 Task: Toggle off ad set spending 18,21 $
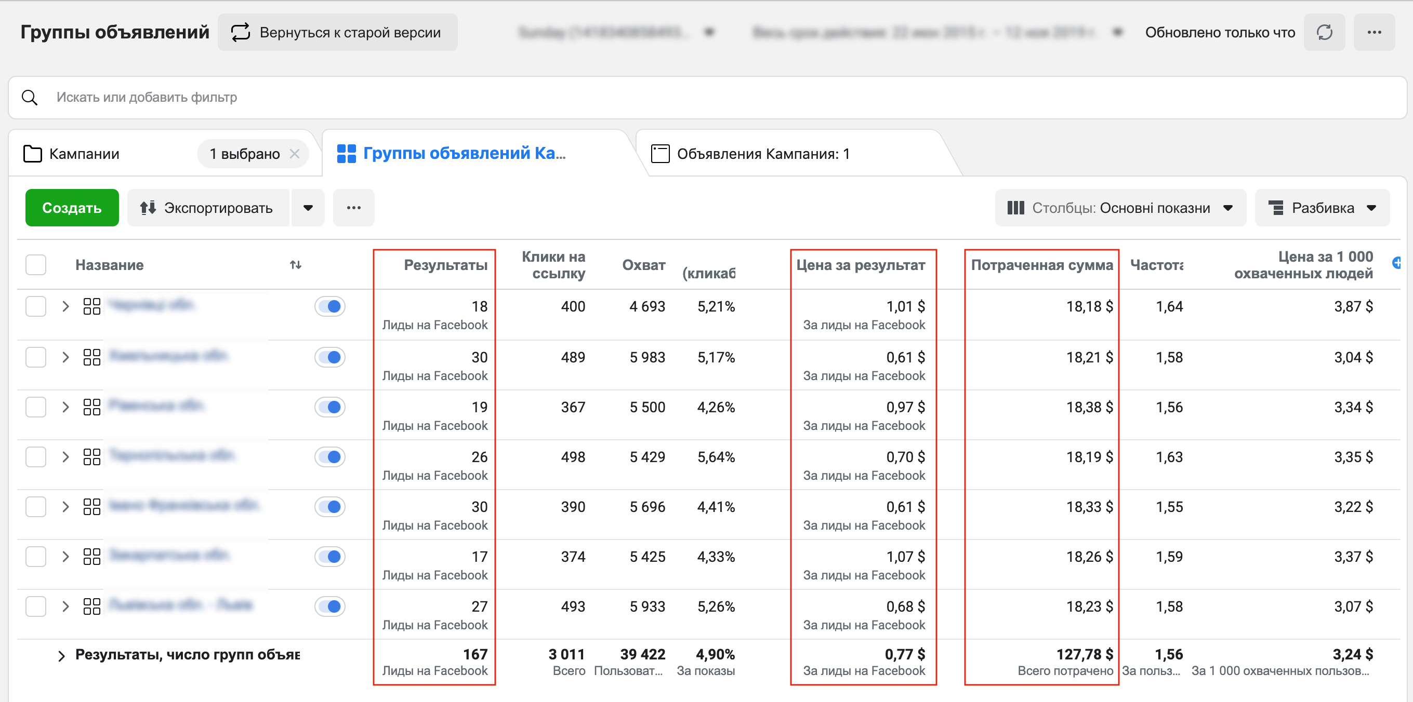pos(329,357)
